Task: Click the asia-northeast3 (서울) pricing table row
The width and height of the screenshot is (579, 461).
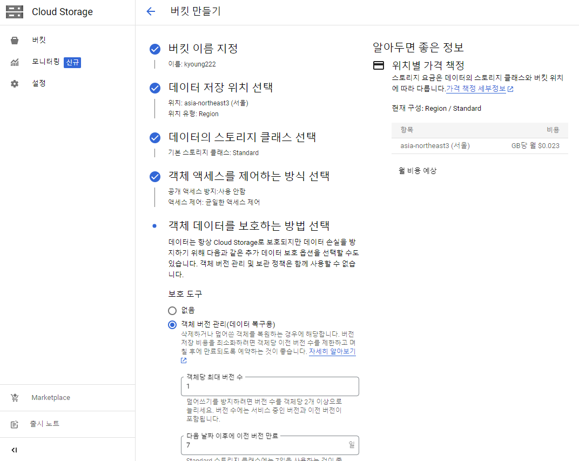Action: pos(480,145)
